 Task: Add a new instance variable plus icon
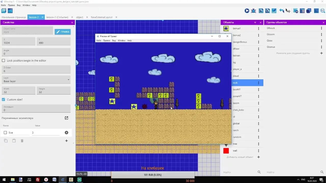pos(66,141)
